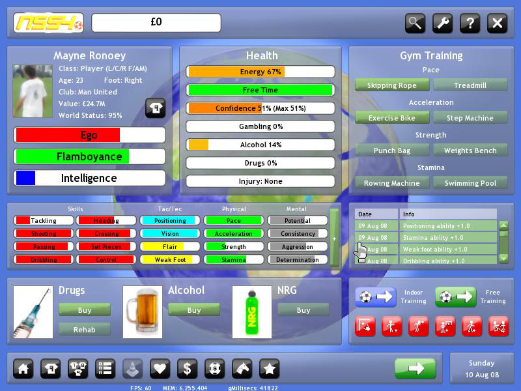Open the team shirts squad icon
521x391 pixels.
(78, 369)
